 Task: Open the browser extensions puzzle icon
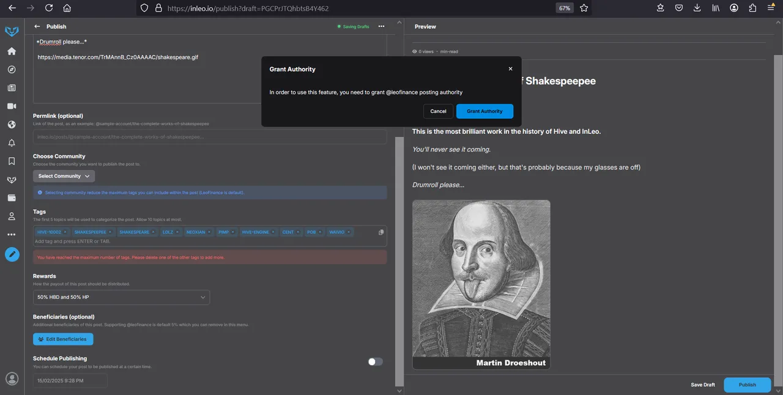coord(752,8)
